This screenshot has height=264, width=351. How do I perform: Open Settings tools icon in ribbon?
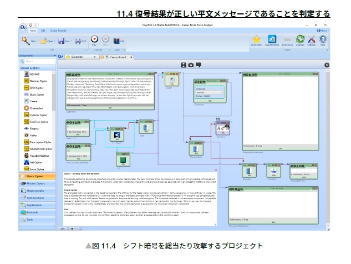[312, 39]
